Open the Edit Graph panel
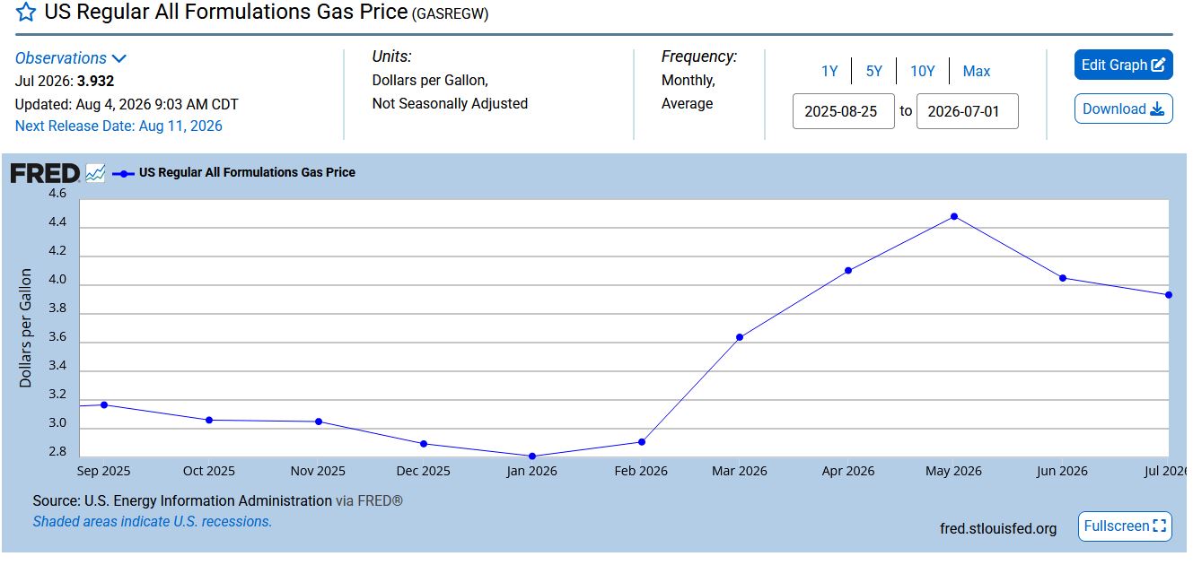This screenshot has height=565, width=1193. click(1124, 65)
